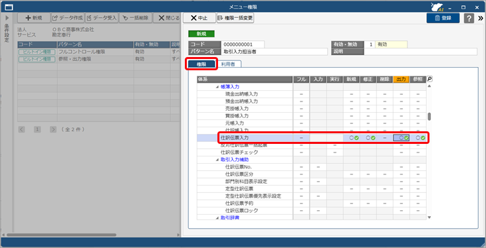This screenshot has width=486, height=248.
Task: Select the 定型仕訳伝票 row
Action: [312, 188]
